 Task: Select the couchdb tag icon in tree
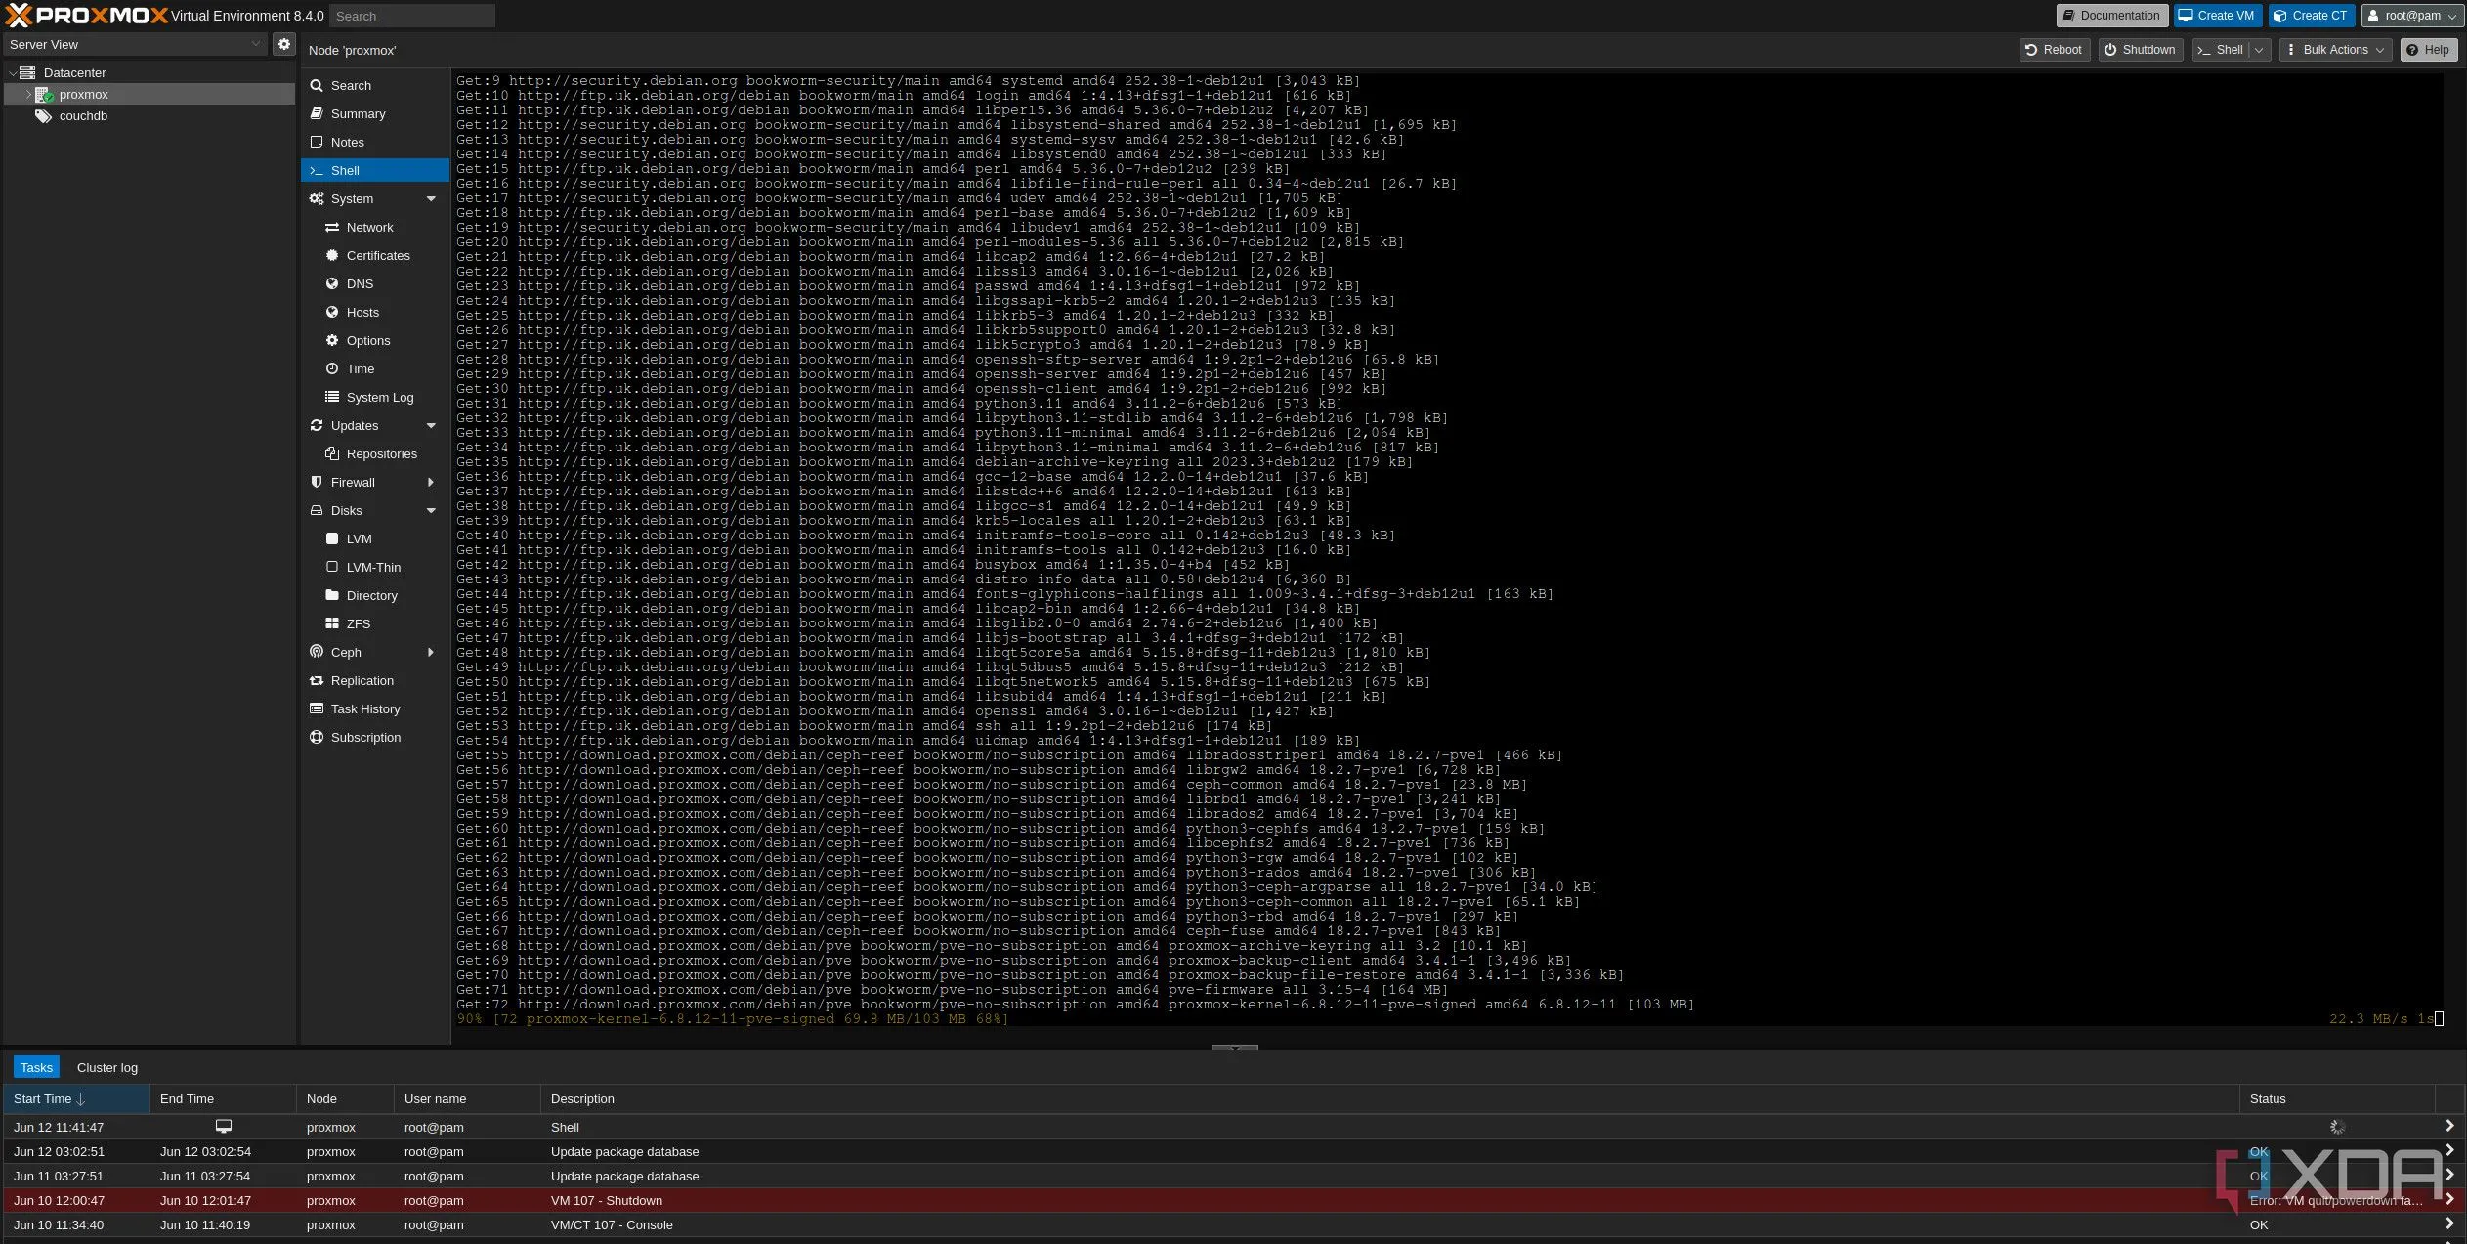(43, 116)
